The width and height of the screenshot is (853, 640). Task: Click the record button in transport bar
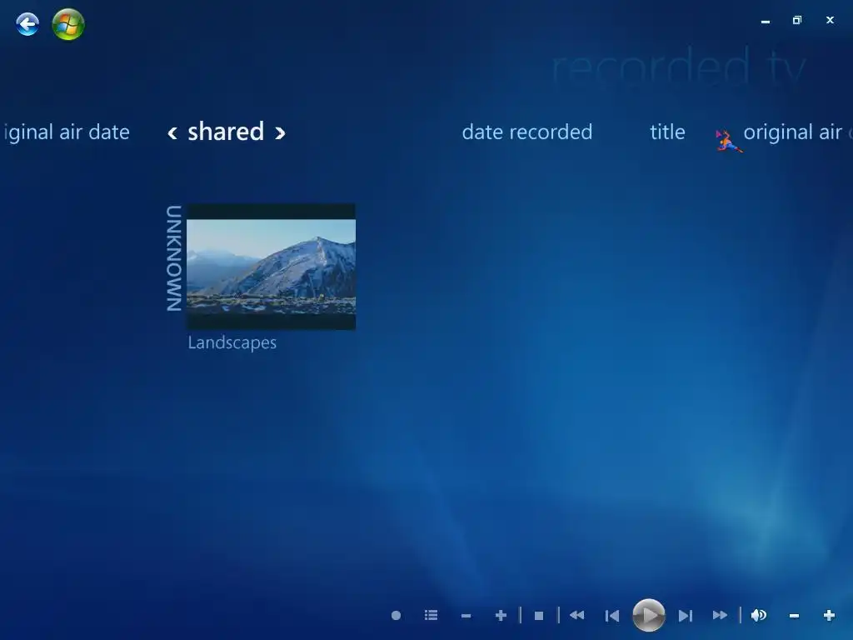click(396, 616)
